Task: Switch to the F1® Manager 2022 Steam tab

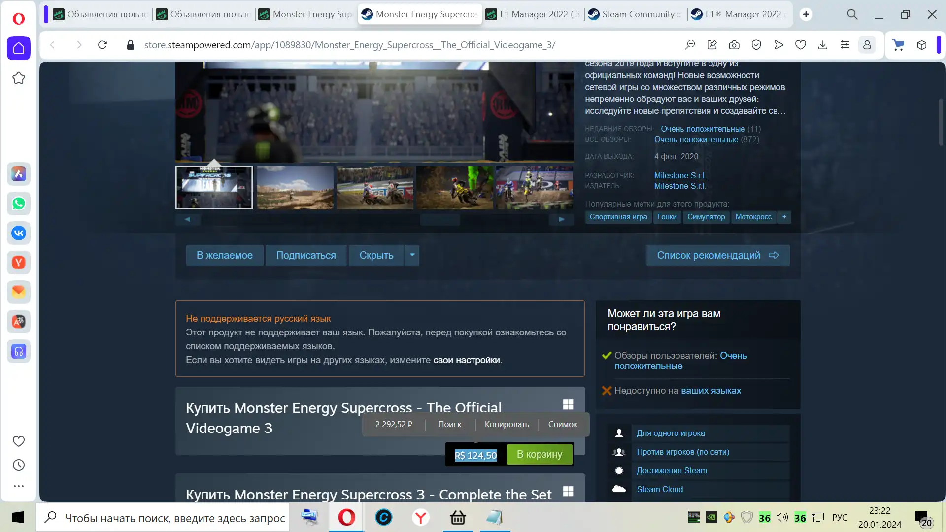Action: [x=739, y=14]
